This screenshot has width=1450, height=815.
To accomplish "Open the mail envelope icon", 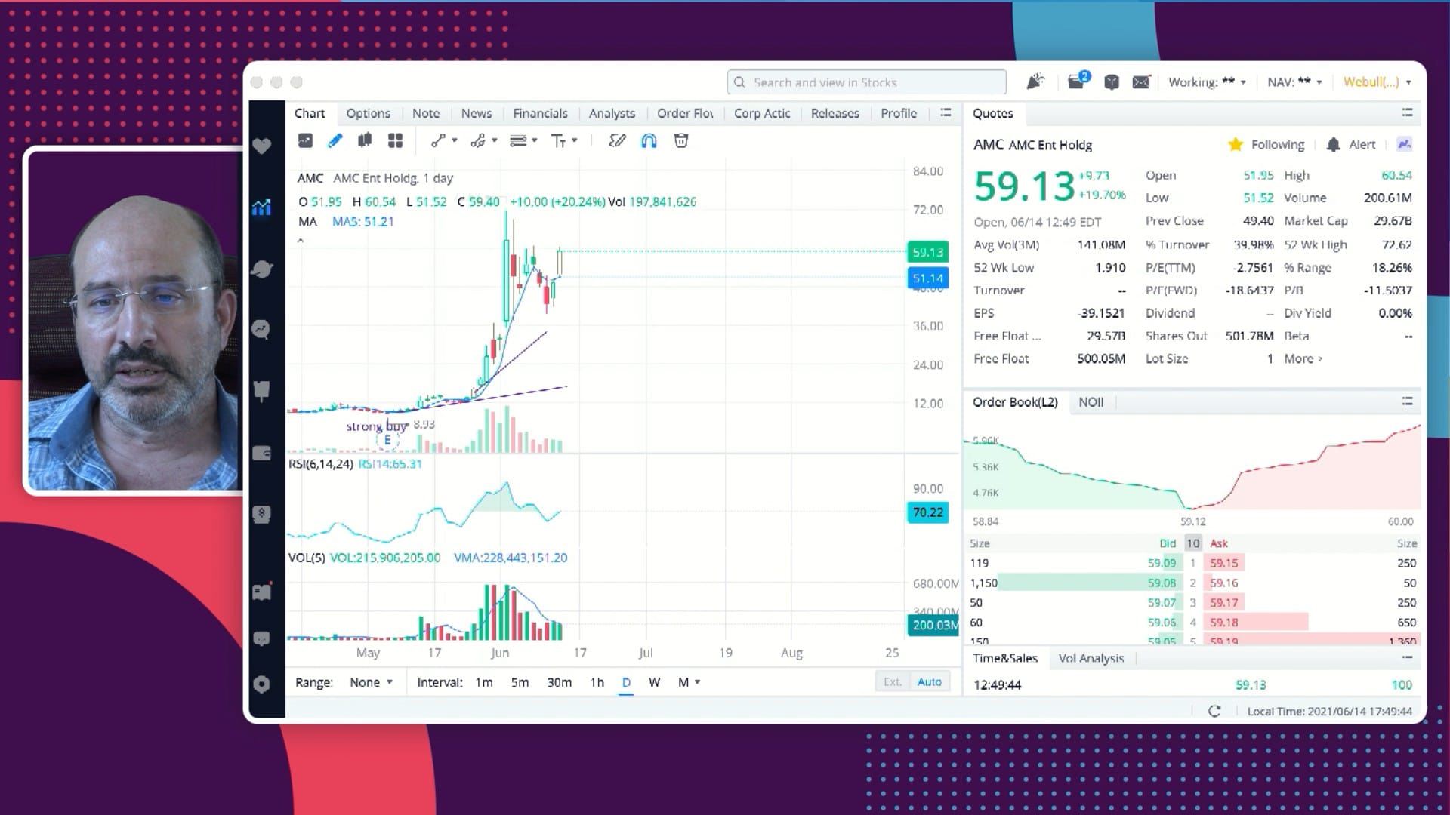I will point(1141,81).
